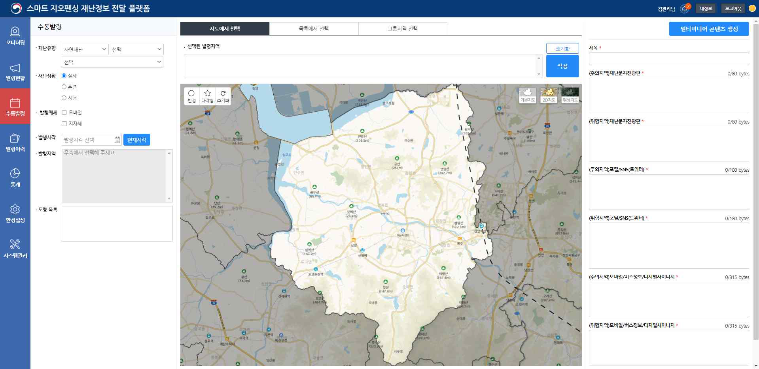Switch map to 기본지도 view
The height and width of the screenshot is (369, 759).
tap(527, 96)
